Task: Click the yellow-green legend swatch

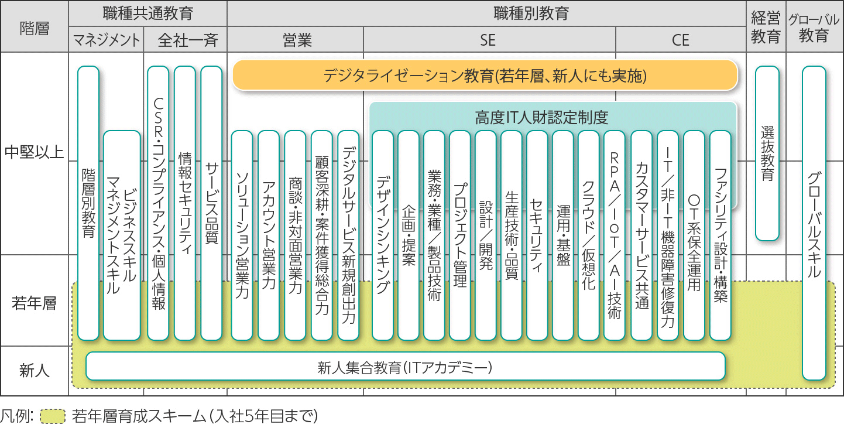Action: pyautogui.click(x=53, y=416)
